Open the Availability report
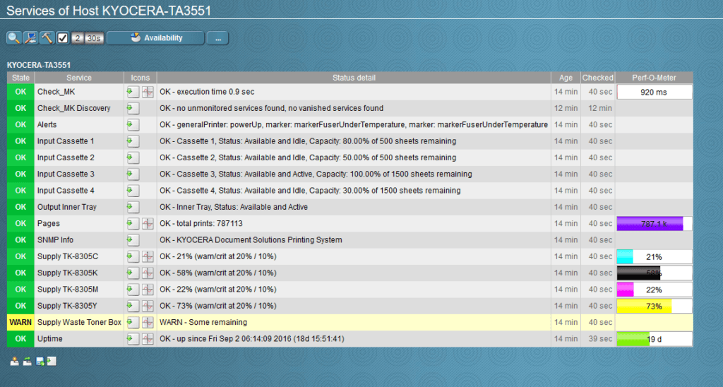This screenshot has height=387, width=723. 155,38
